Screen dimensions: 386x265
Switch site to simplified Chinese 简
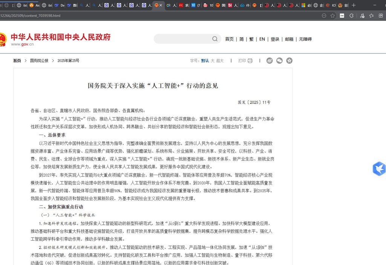(242, 39)
